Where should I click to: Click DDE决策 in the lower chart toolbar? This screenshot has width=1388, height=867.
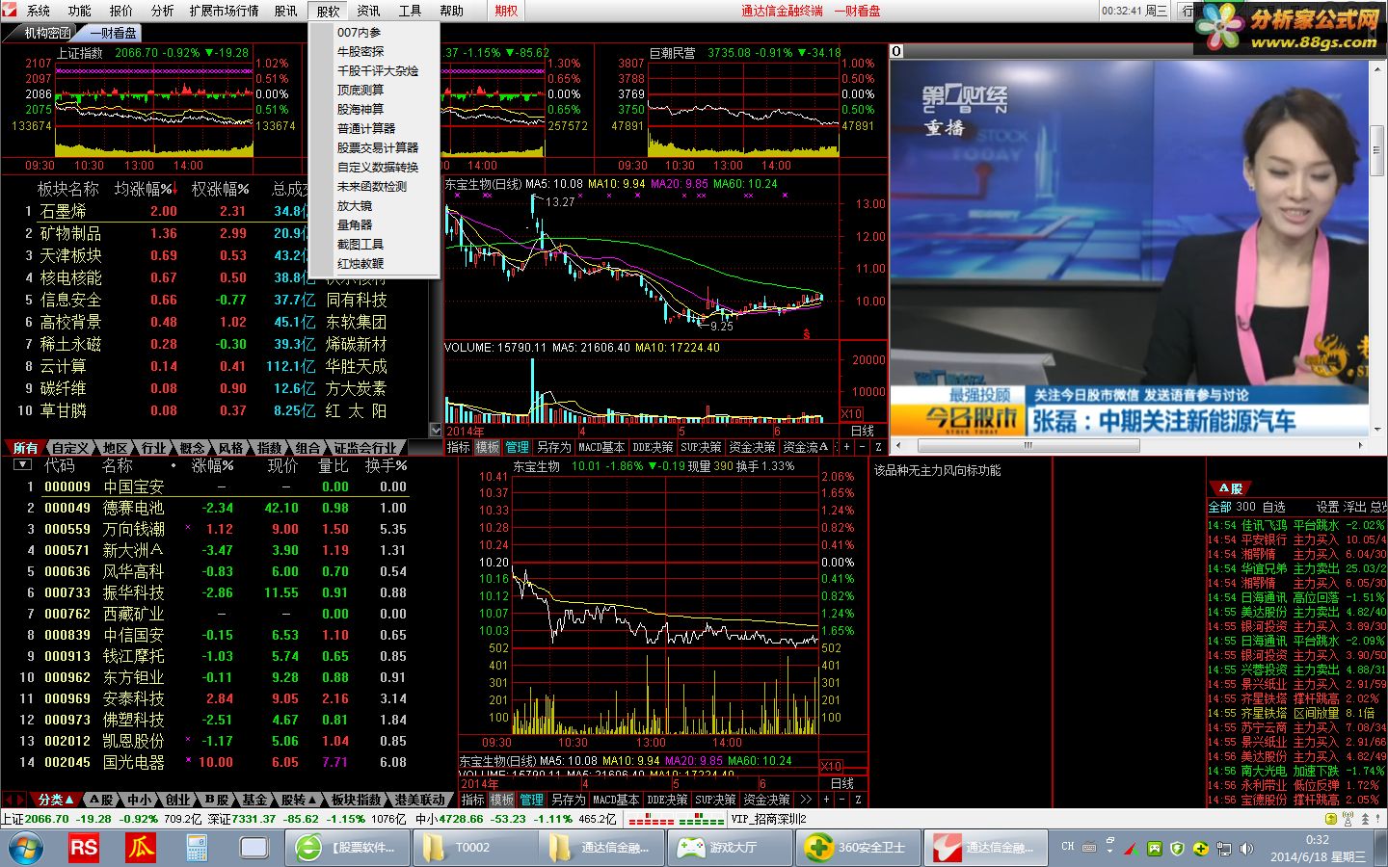click(667, 801)
